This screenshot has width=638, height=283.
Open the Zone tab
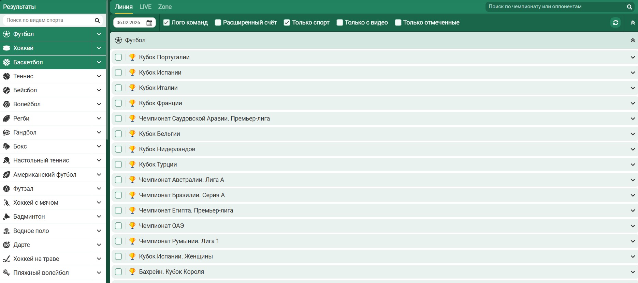[165, 7]
